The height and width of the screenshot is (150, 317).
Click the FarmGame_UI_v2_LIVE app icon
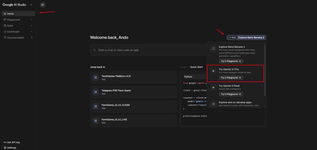pos(96,121)
